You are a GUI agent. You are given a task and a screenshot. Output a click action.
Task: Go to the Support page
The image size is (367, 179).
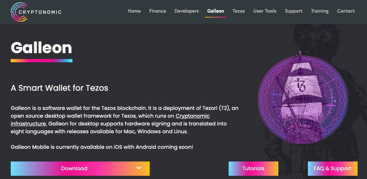[x=294, y=11]
